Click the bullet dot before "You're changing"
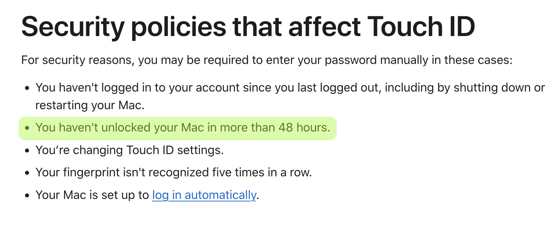Image resolution: width=550 pixels, height=229 pixels. pyautogui.click(x=27, y=151)
